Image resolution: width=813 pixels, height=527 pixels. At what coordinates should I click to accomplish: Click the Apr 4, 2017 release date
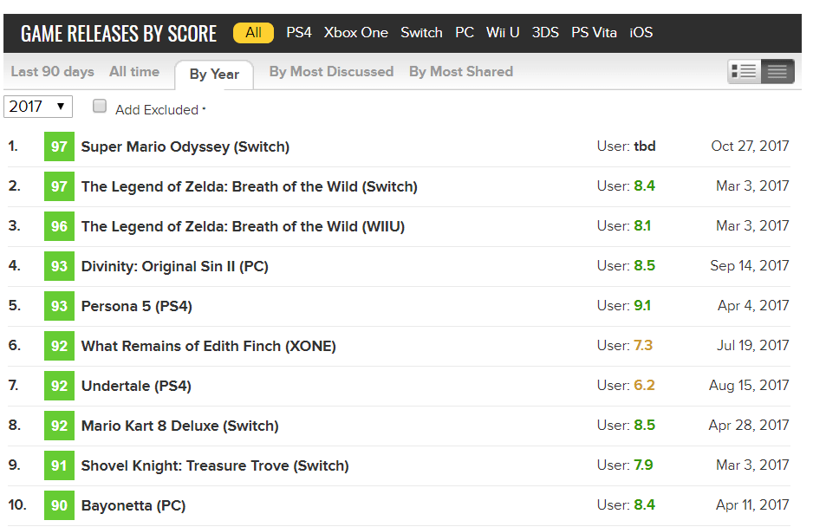tap(753, 305)
